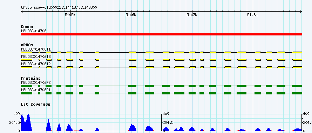Click the 5145k ruler label
Viewport: 312px width, 133px height.
tap(70, 15)
